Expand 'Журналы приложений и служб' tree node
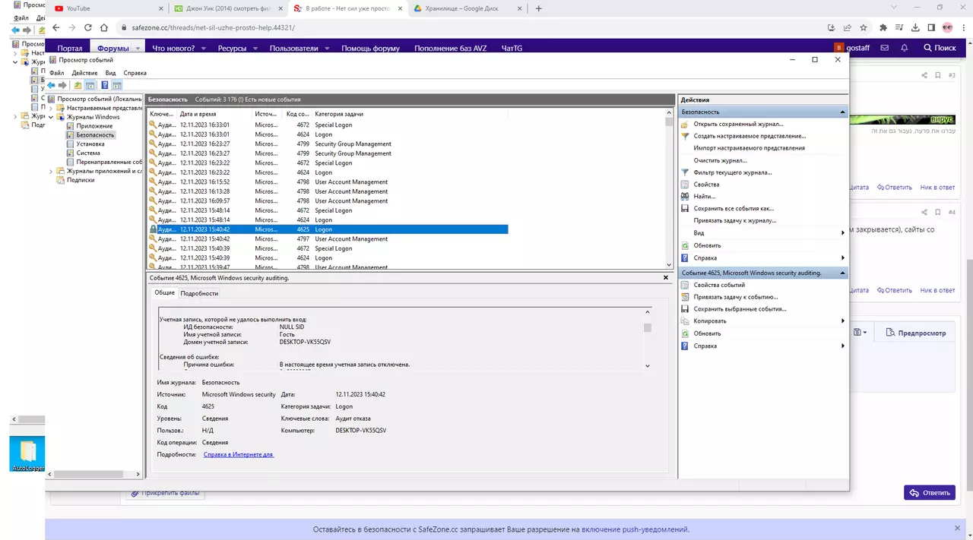Image resolution: width=973 pixels, height=540 pixels. [x=51, y=172]
